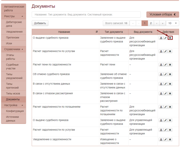Edit 'Об отмене судебного приказа' row

coord(165,74)
